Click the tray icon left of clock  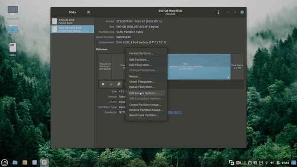278,163
